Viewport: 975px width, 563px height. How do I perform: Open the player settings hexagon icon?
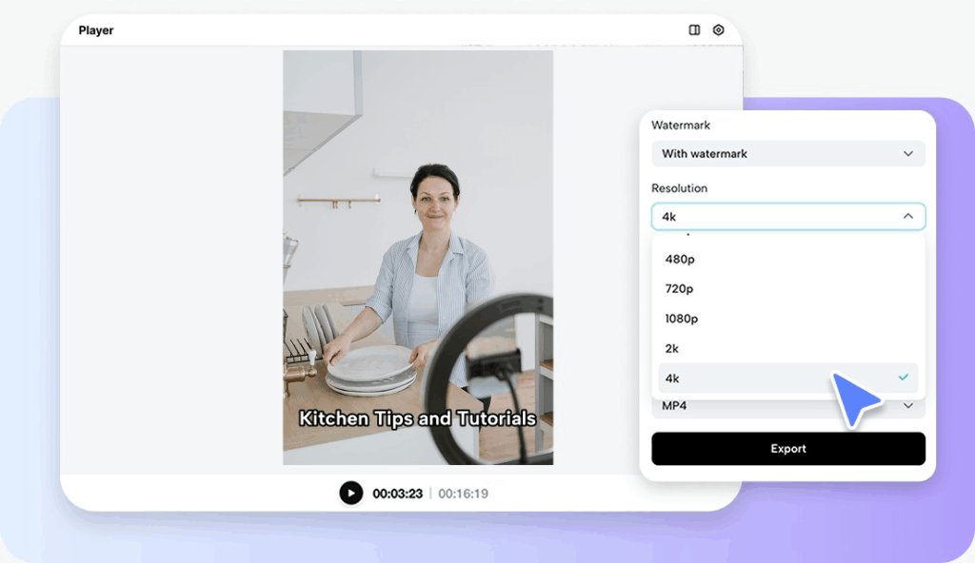coord(719,30)
